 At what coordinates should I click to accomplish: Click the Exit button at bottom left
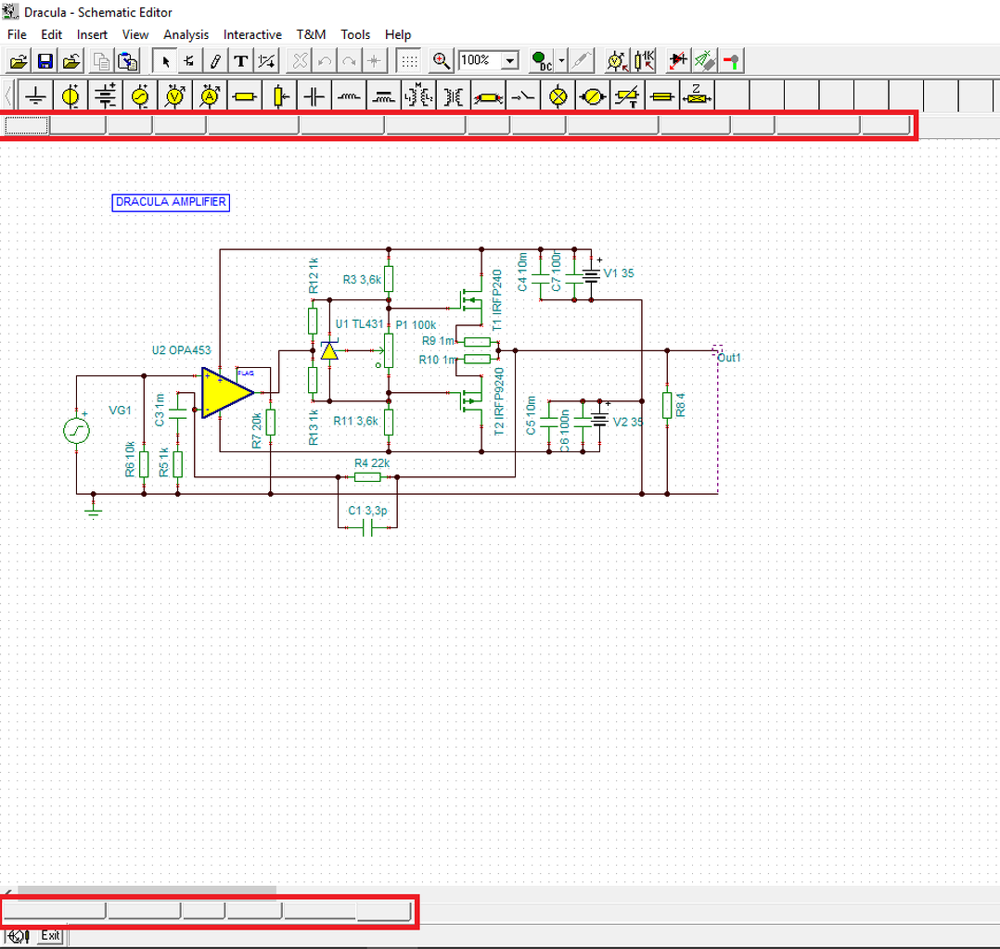(50, 936)
